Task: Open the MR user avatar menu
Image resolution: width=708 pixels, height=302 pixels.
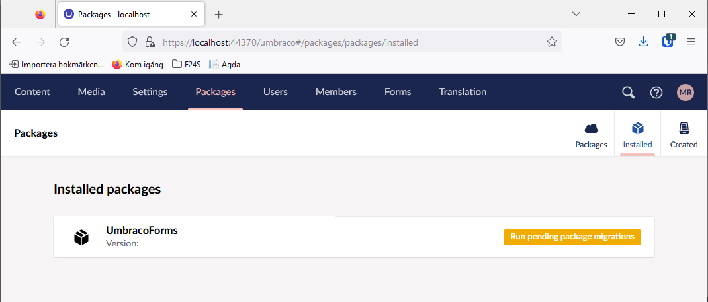Action: pos(685,93)
